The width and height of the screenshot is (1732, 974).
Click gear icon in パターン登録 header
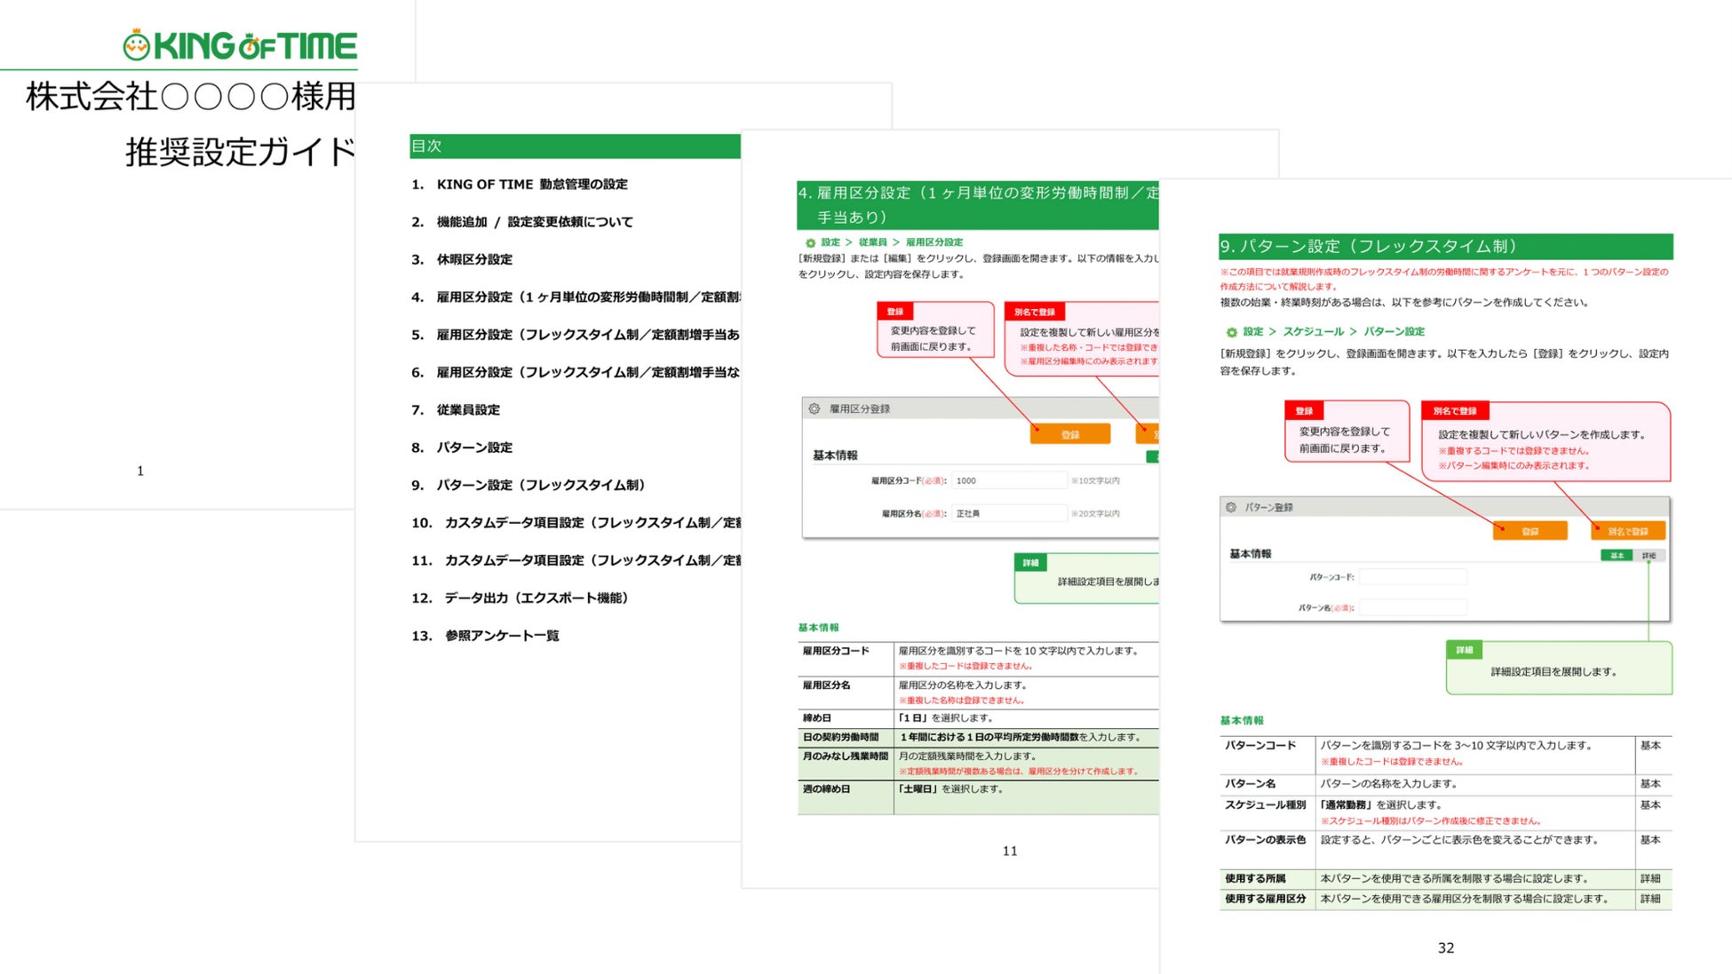coord(1231,507)
